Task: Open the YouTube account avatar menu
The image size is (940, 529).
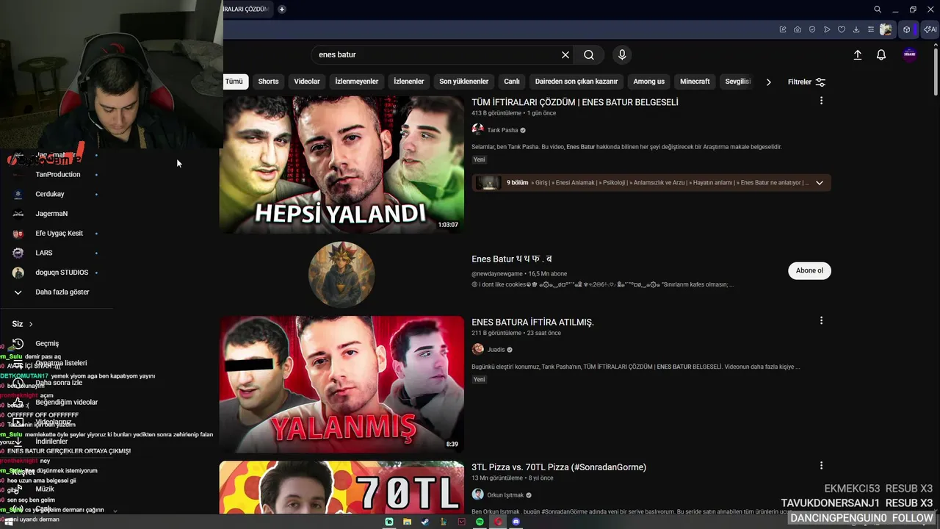Action: coord(910,55)
